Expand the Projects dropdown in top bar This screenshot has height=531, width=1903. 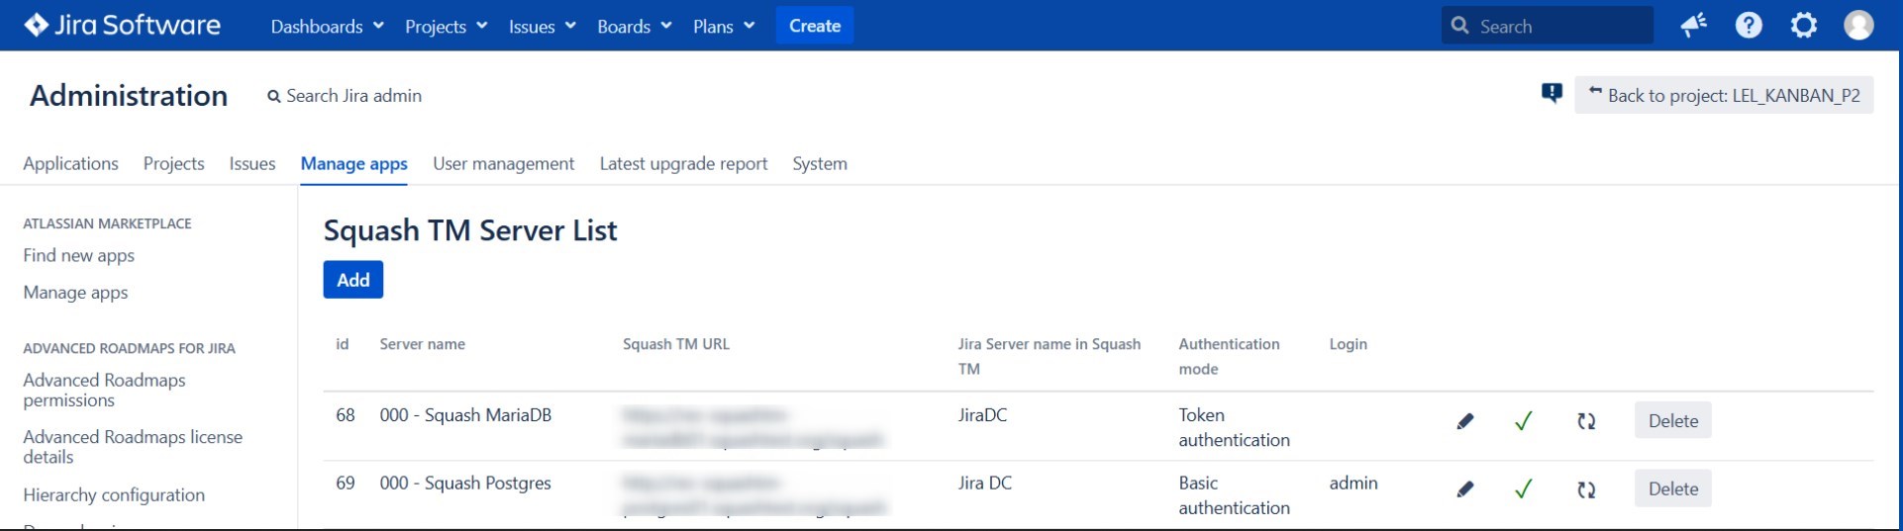(x=446, y=27)
